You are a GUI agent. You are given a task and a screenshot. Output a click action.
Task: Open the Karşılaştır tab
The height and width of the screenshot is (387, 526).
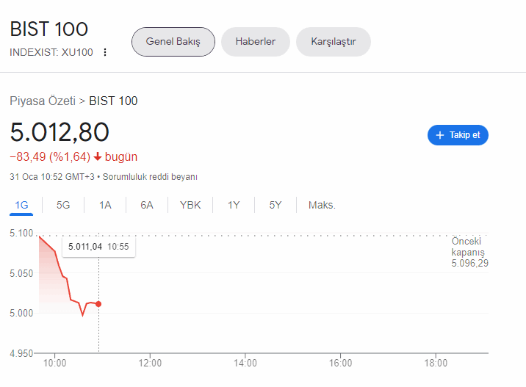[x=333, y=42]
